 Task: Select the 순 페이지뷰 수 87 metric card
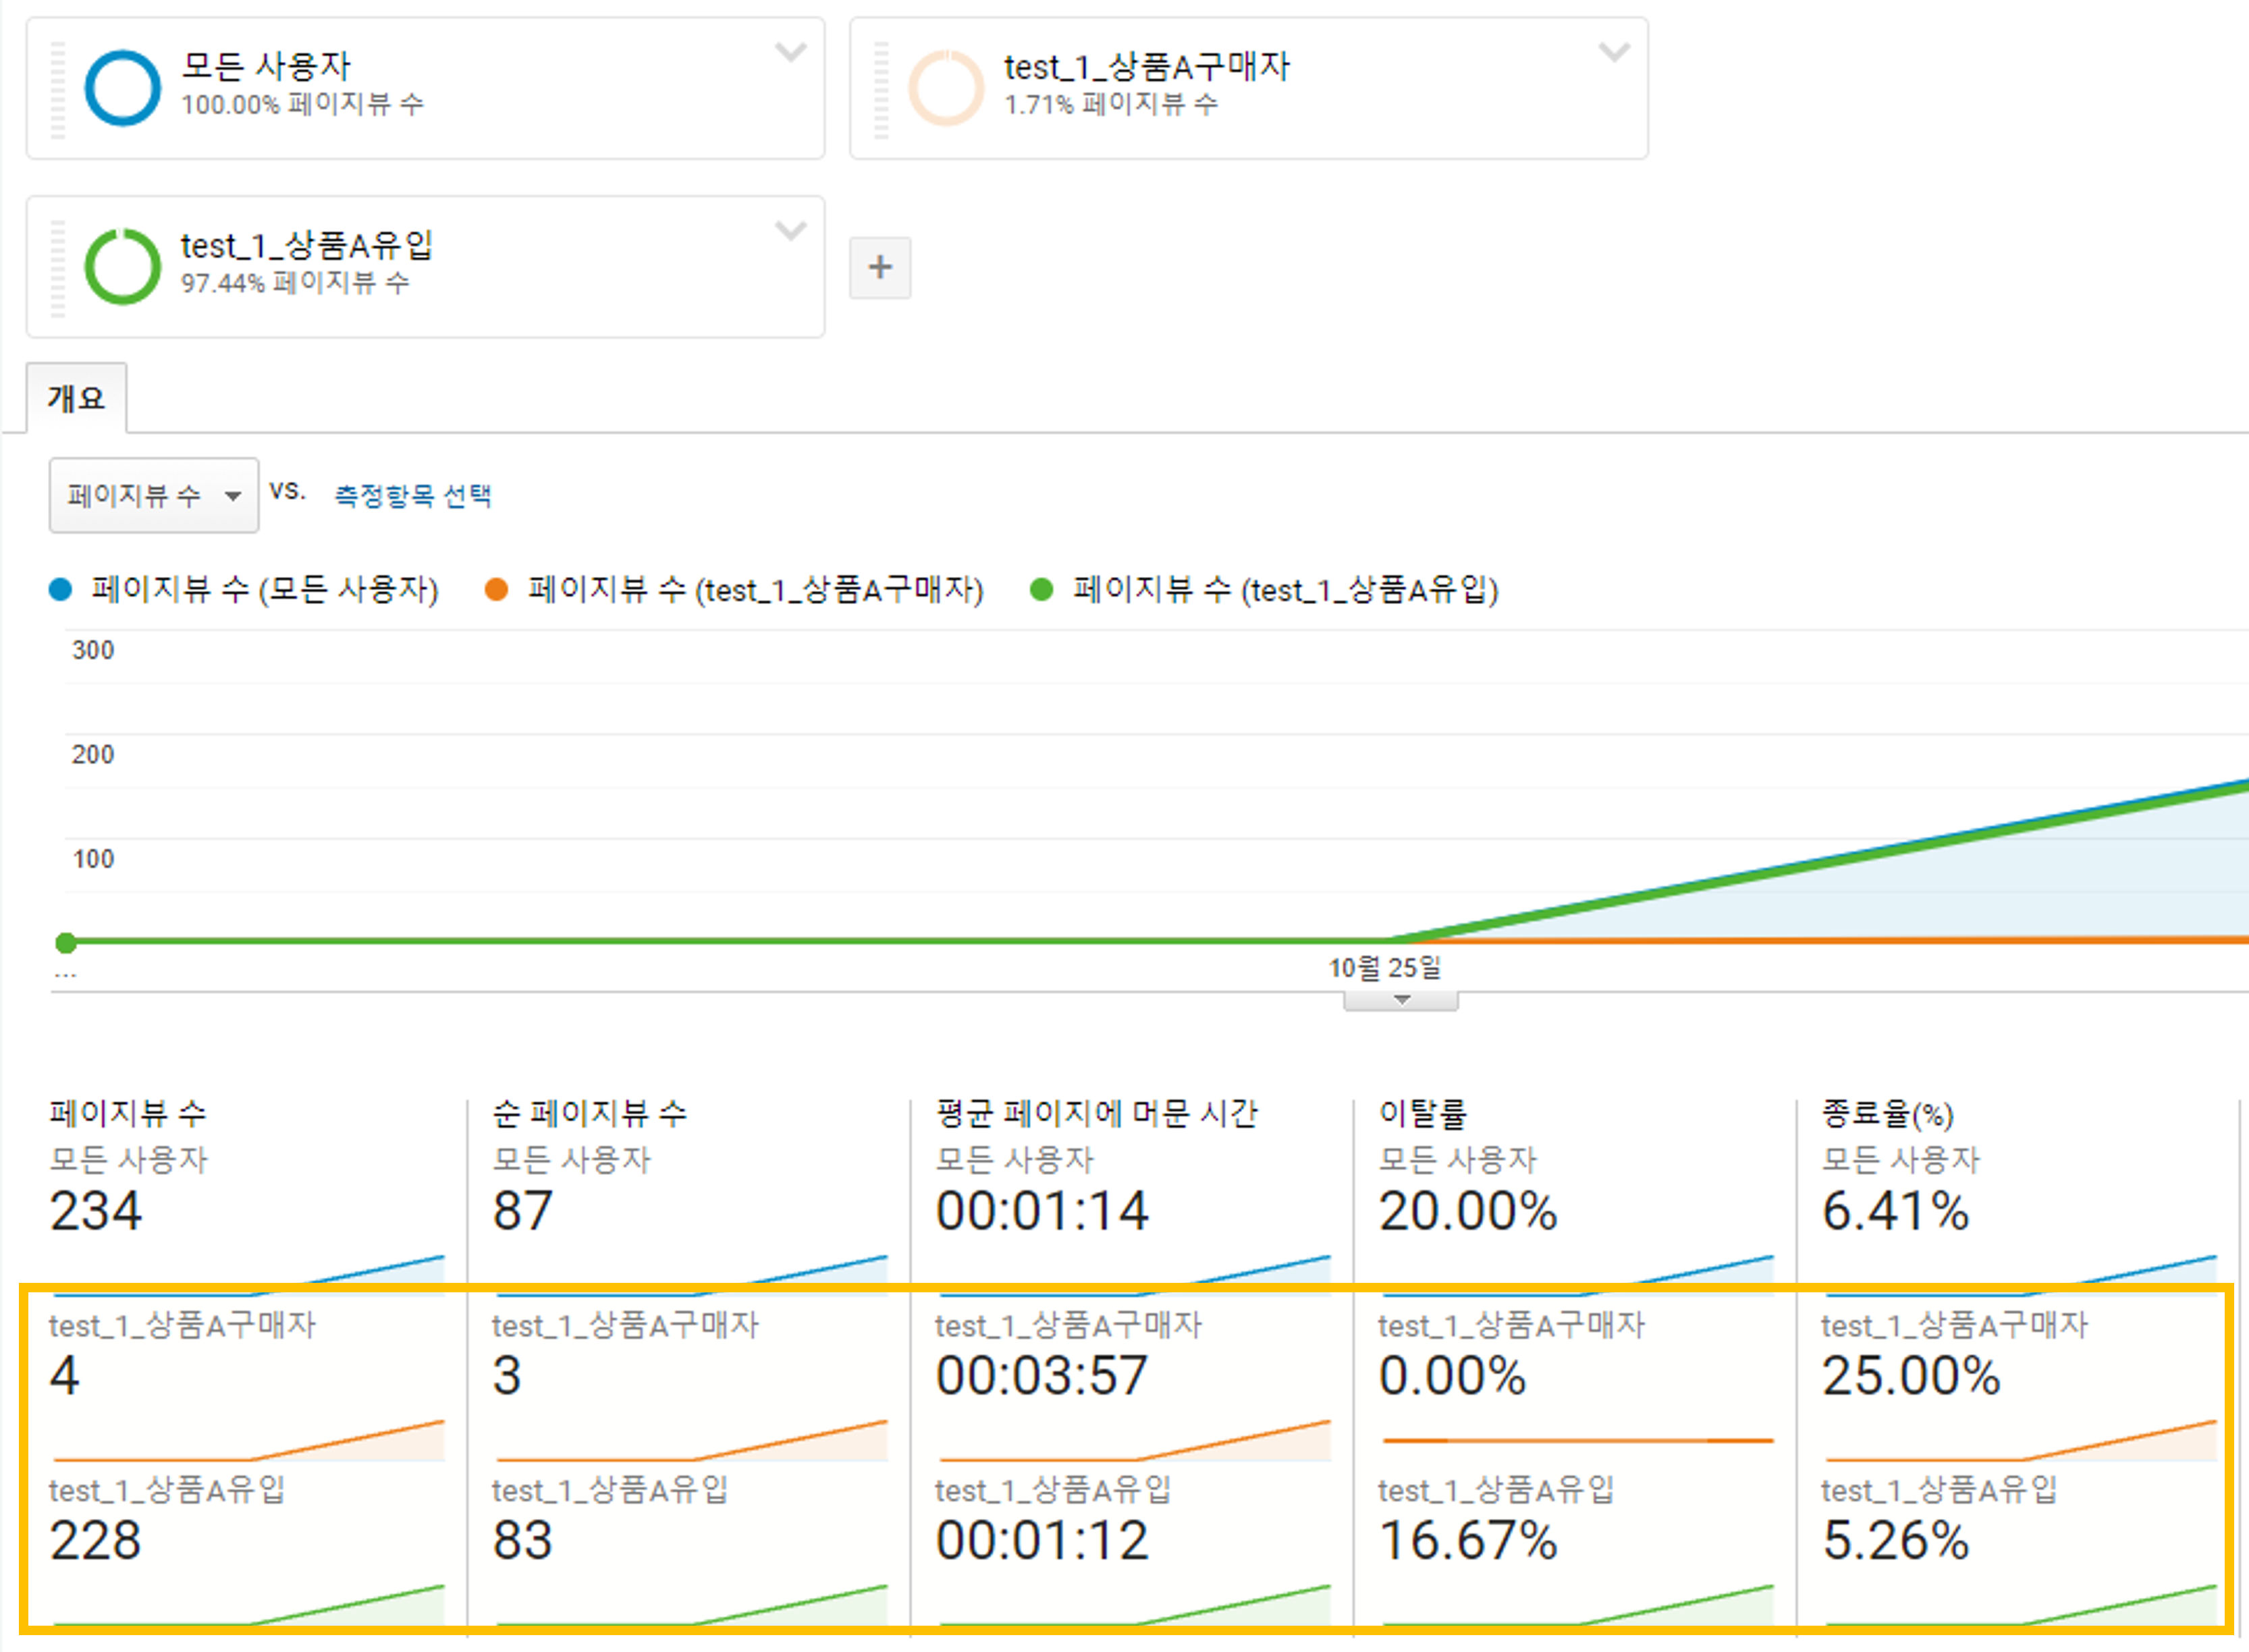523,1210
